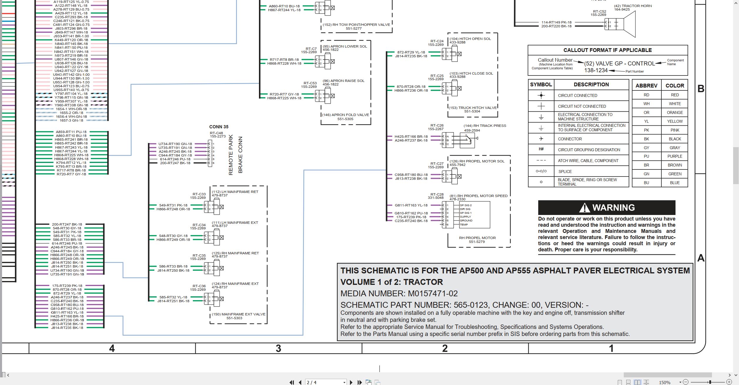Go to the next page
739x385 pixels.
tap(351, 382)
